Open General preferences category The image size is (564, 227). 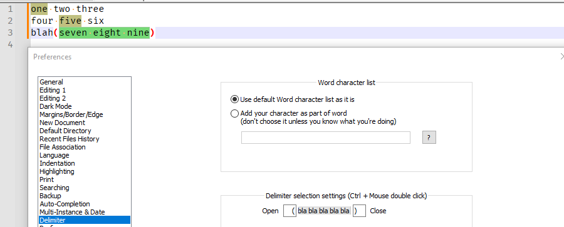coord(85,82)
